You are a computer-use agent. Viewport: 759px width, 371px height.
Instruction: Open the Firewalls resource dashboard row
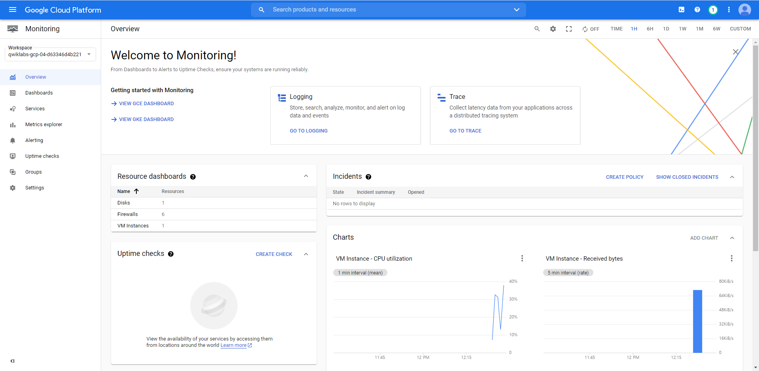pyautogui.click(x=214, y=214)
